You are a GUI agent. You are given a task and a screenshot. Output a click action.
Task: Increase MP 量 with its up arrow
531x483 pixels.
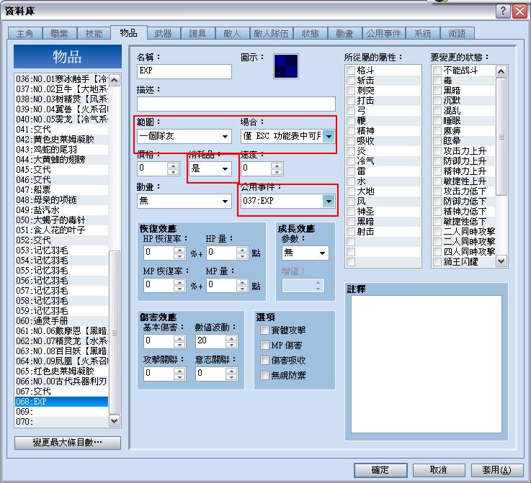click(242, 282)
